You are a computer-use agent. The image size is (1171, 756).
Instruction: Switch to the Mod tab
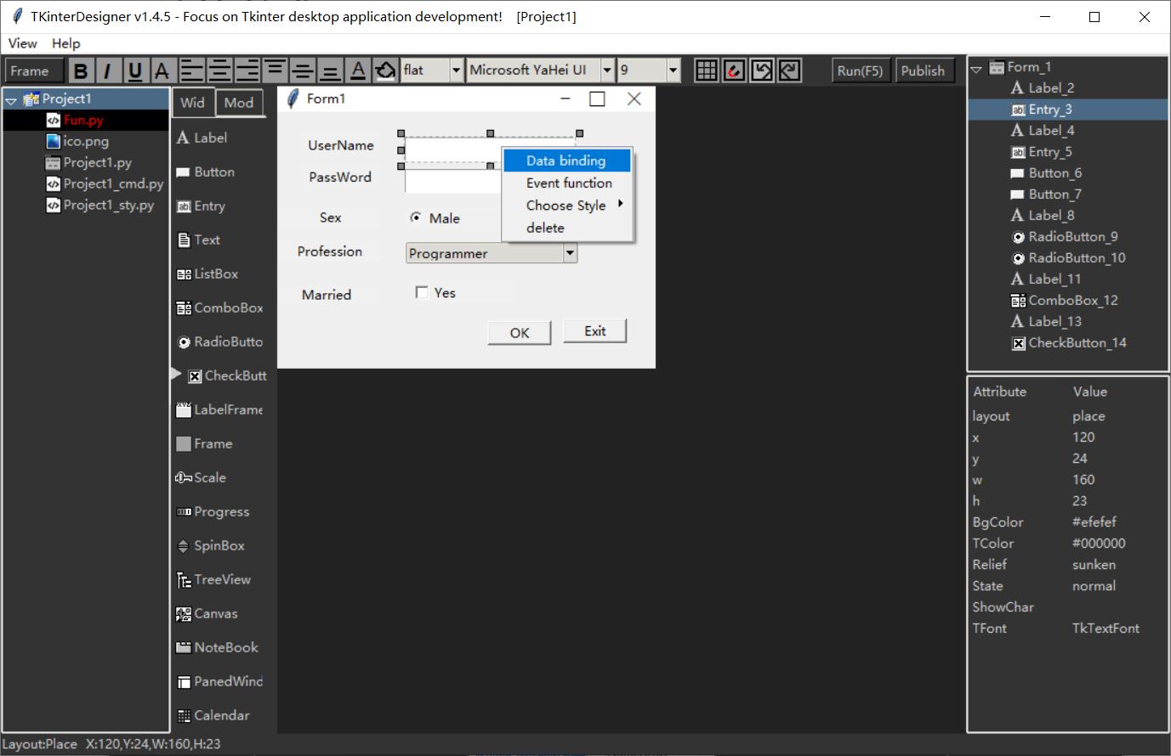(x=239, y=102)
